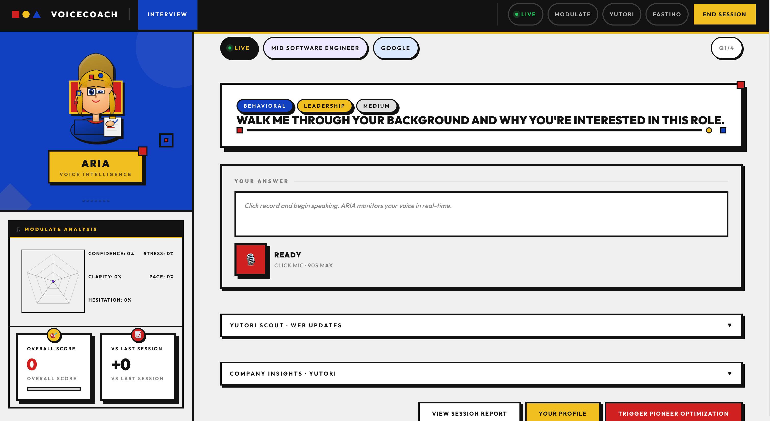Click the red square on question card corner
This screenshot has width=770, height=421.
pos(740,85)
